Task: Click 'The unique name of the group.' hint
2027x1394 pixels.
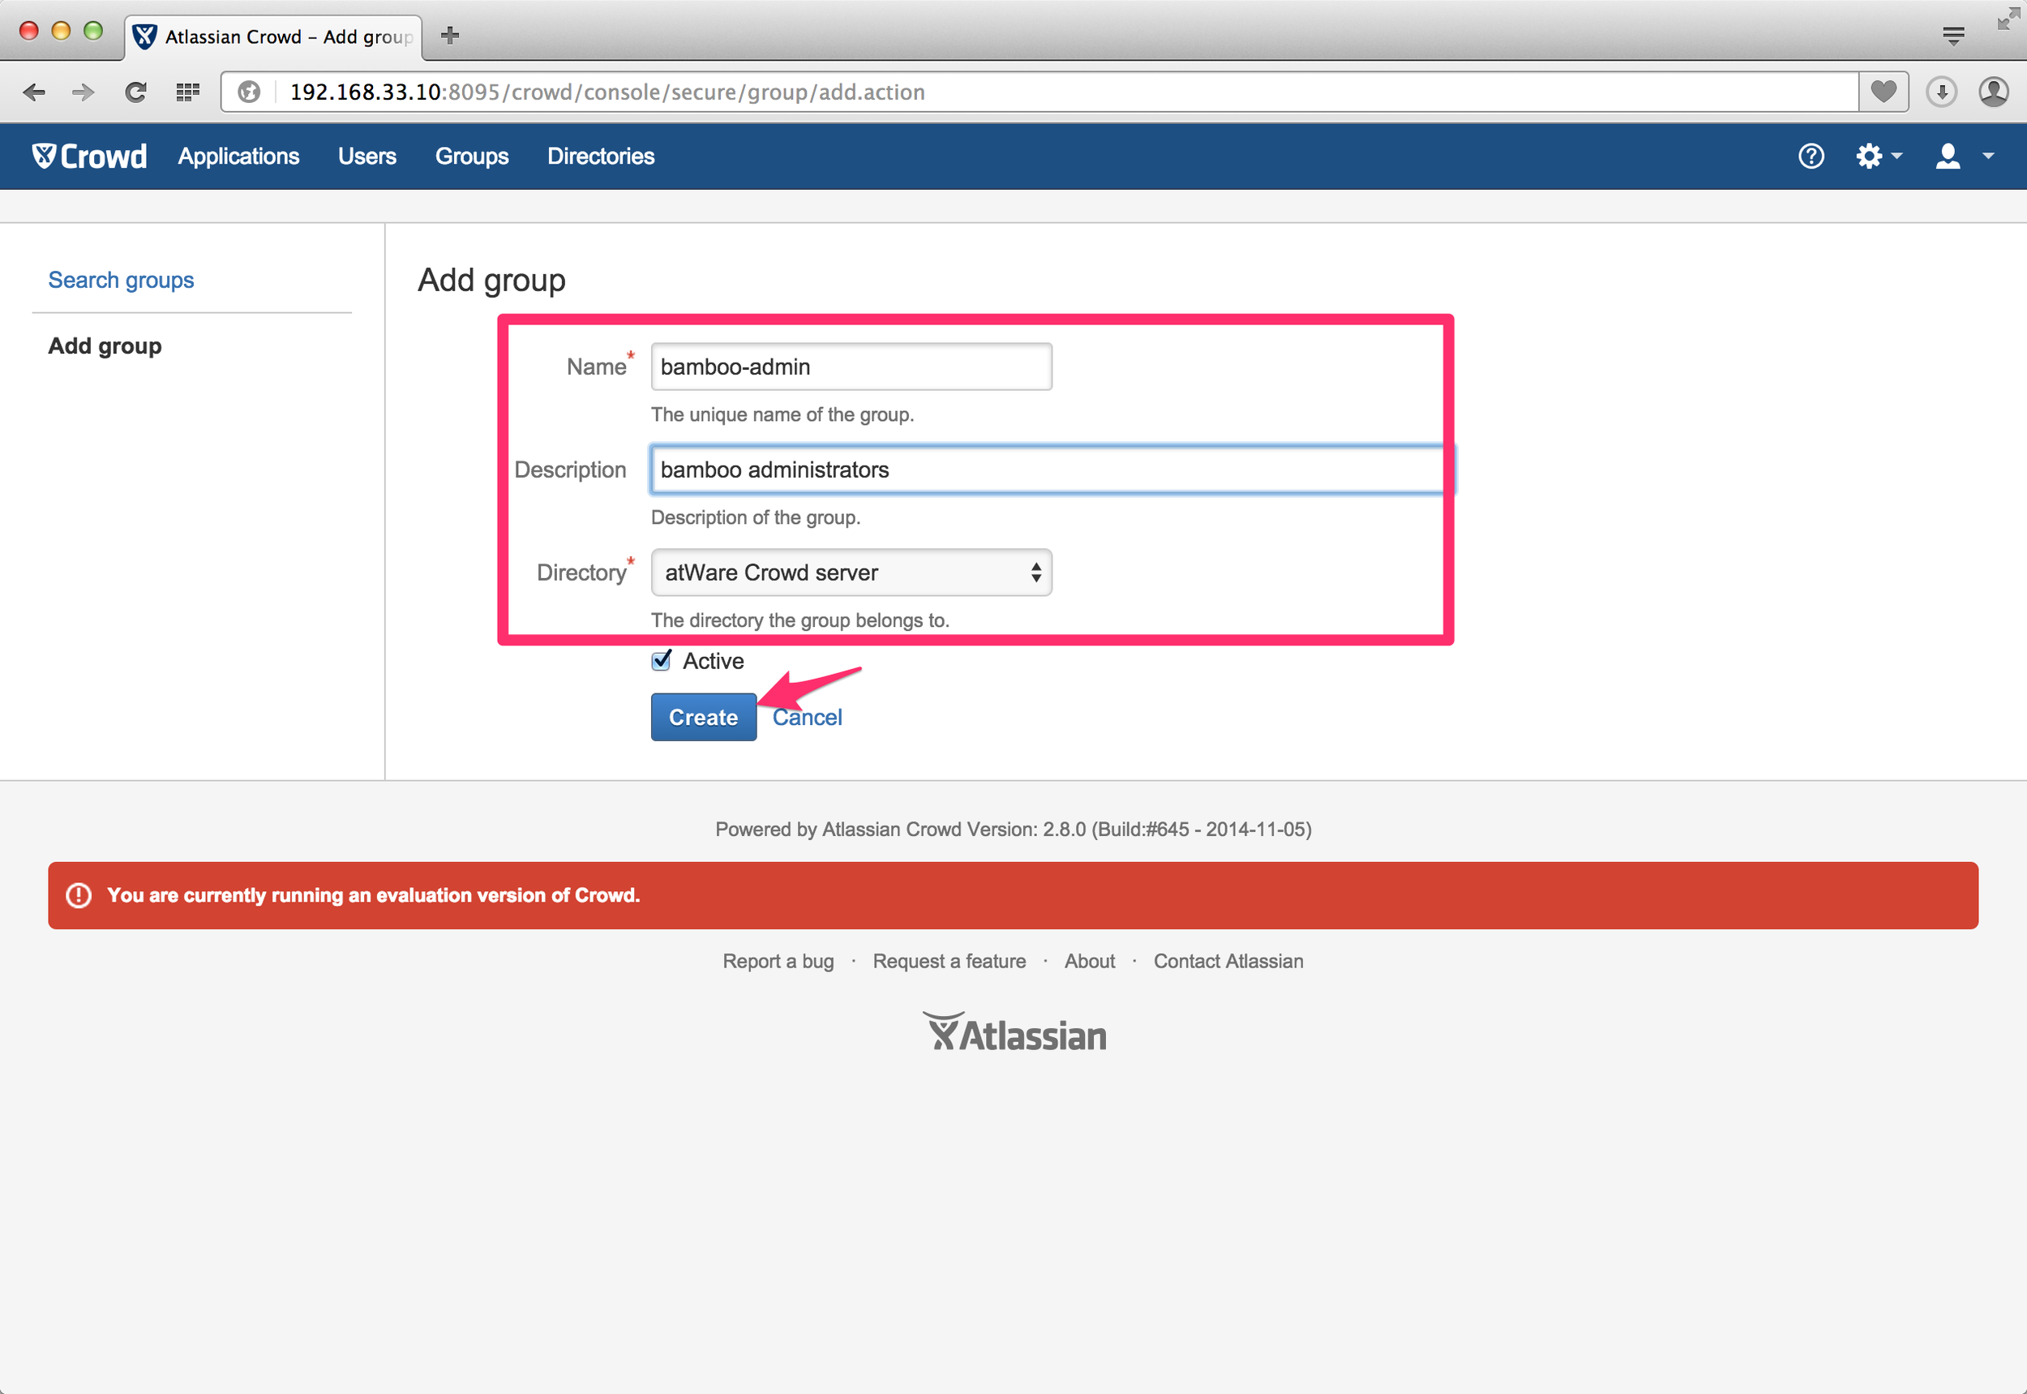Action: coord(782,415)
